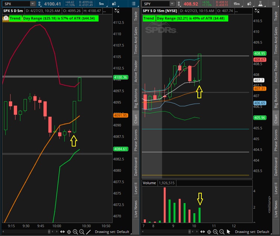Image resolution: width=280 pixels, height=236 pixels.
Task: Click SPX chart header collapse arrows icon
Action: tap(117, 11)
